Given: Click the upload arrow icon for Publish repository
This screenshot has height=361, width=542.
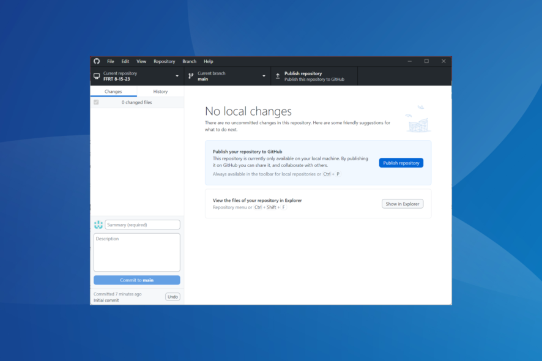Looking at the screenshot, I should pyautogui.click(x=278, y=76).
